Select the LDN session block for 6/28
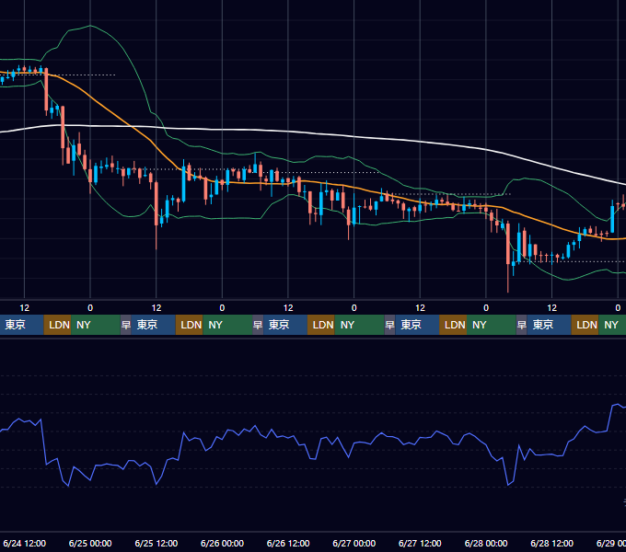 click(x=585, y=325)
